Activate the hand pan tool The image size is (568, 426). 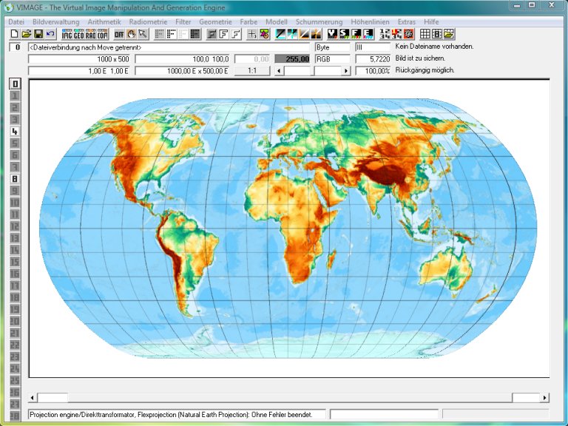(x=131, y=34)
